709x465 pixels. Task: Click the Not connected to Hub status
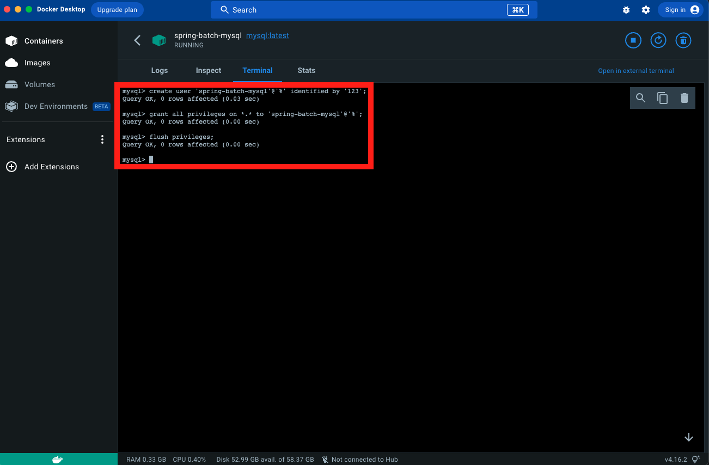(359, 460)
